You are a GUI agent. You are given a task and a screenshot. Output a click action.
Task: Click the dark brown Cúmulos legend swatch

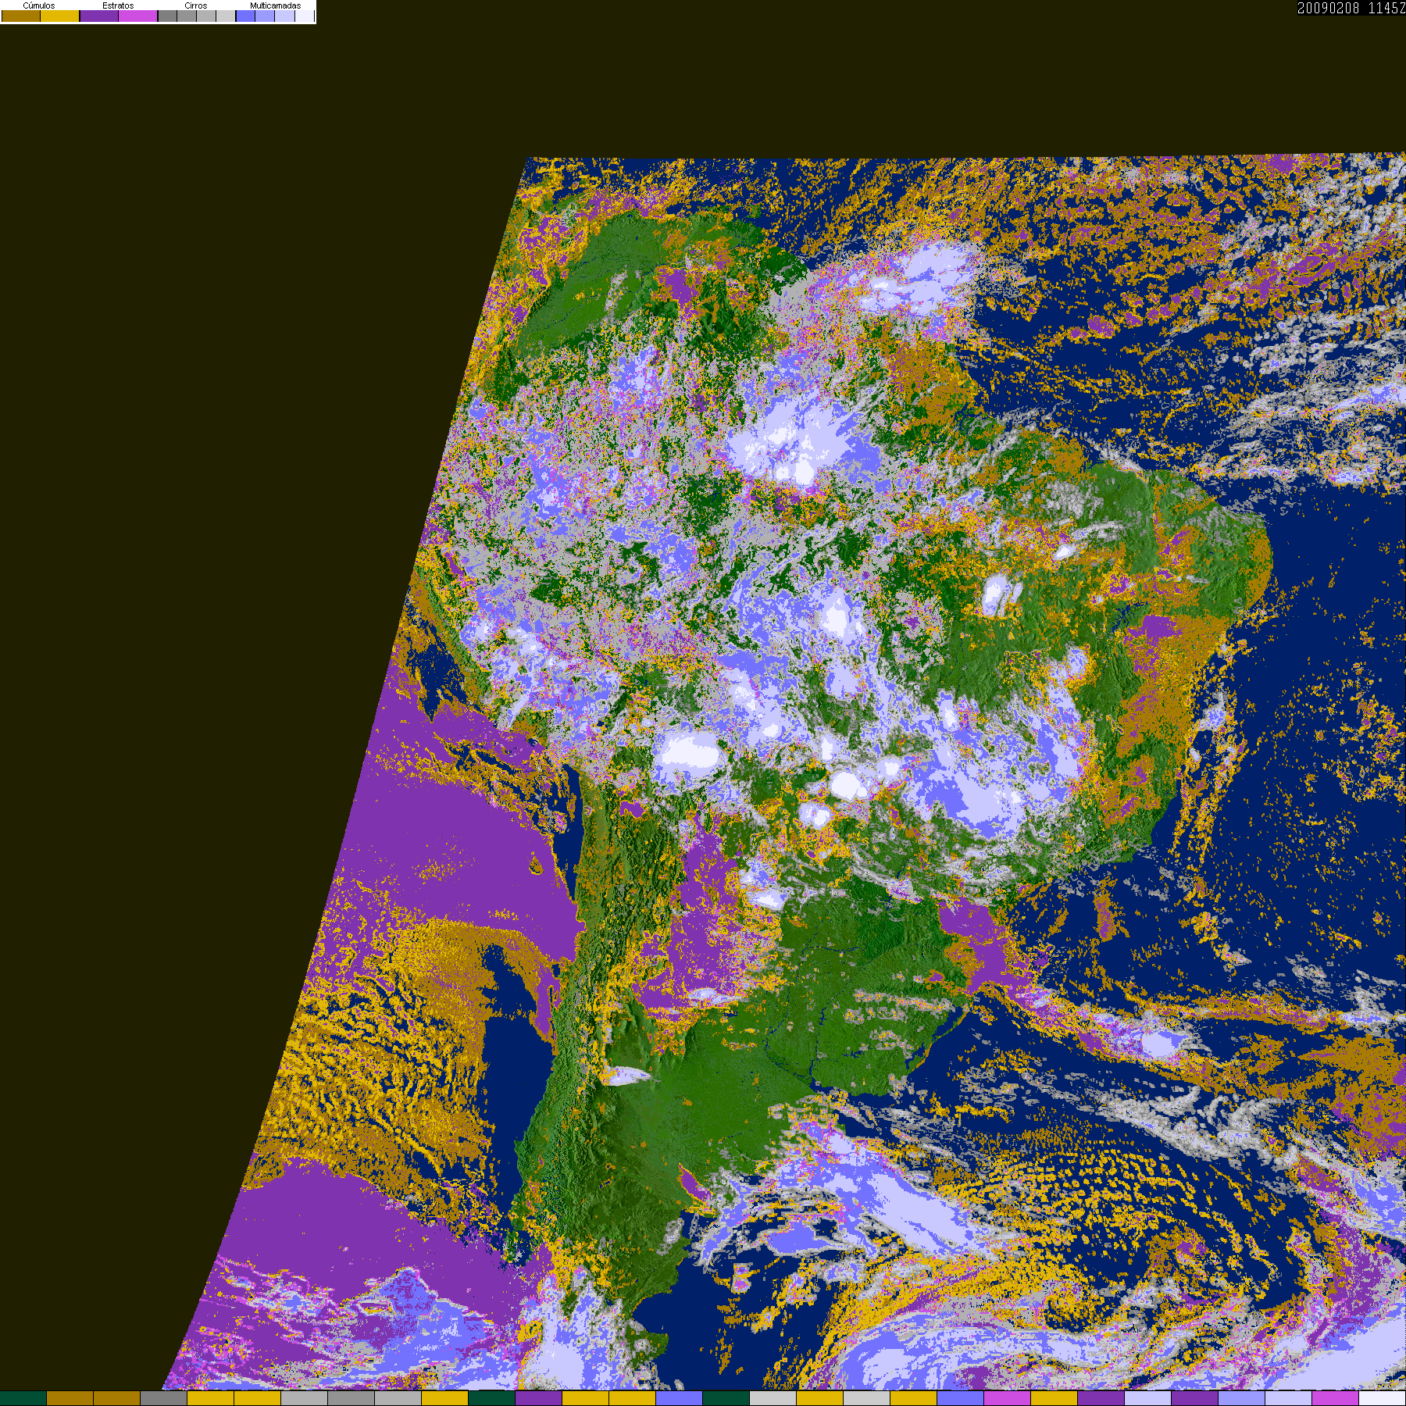pos(21,16)
